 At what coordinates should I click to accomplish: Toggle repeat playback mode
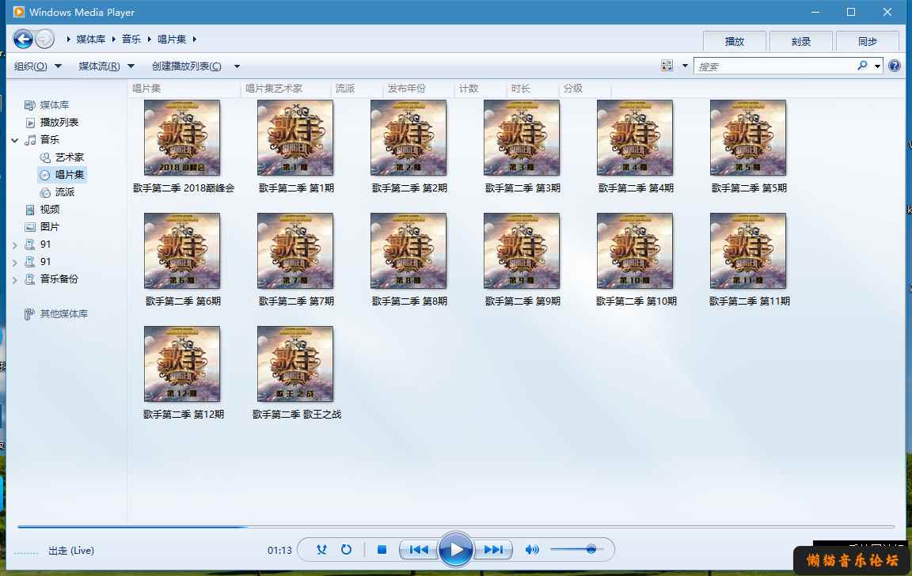coord(346,549)
